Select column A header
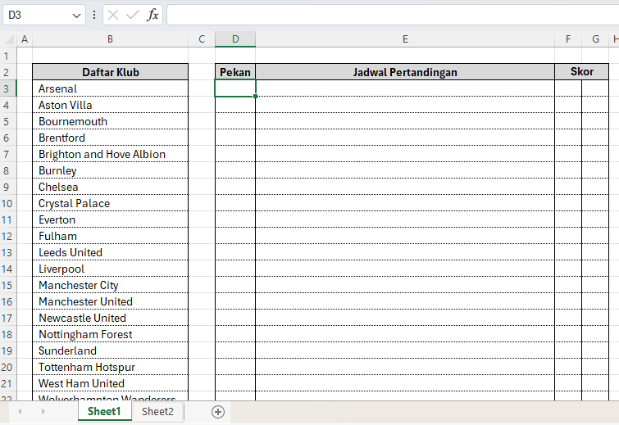The image size is (619, 425). (25, 39)
